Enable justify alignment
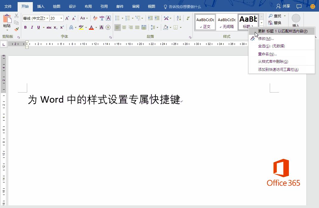The width and height of the screenshot is (319, 208). tap(137, 27)
